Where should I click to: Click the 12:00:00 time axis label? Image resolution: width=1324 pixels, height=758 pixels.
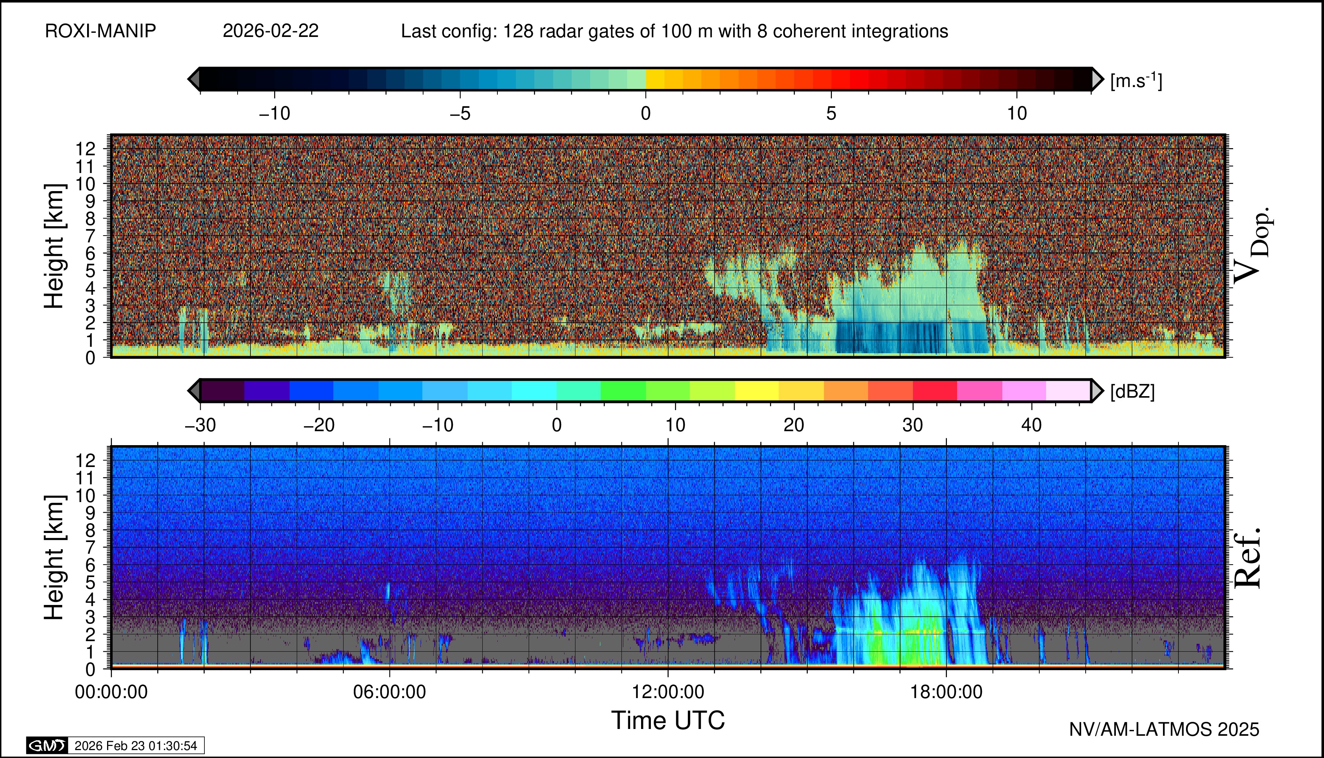(x=668, y=692)
